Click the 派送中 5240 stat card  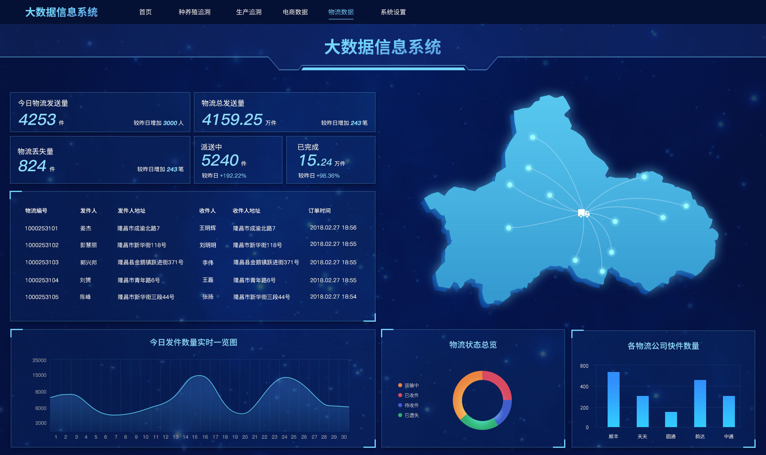[x=238, y=160]
